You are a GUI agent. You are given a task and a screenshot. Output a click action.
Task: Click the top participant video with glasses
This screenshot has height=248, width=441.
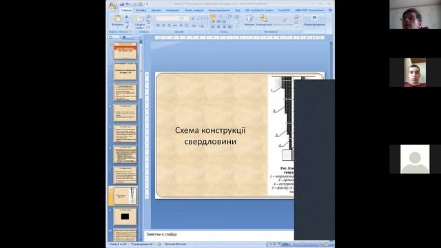point(415,14)
